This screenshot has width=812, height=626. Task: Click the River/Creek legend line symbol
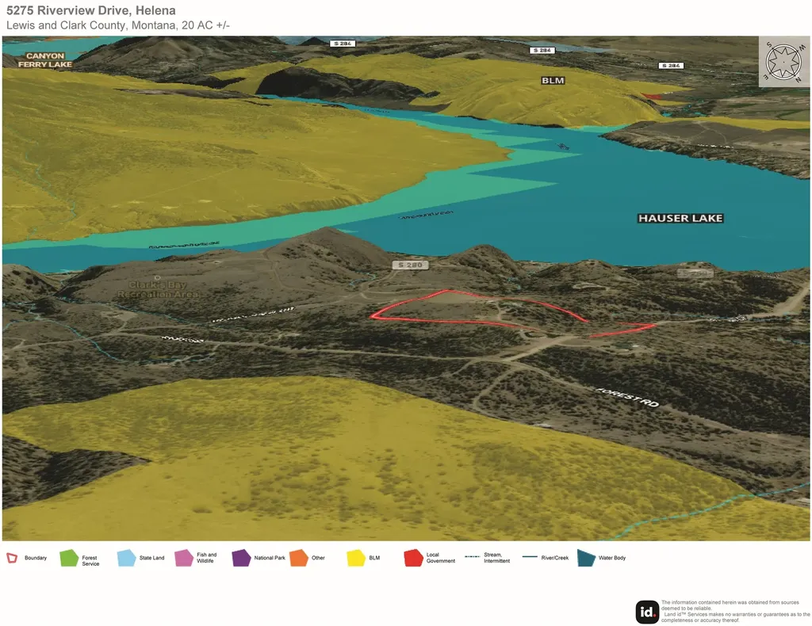click(530, 557)
